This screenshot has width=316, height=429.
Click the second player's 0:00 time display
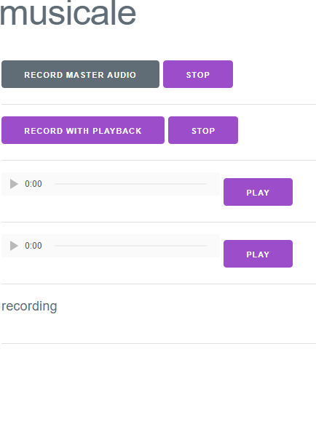[33, 246]
